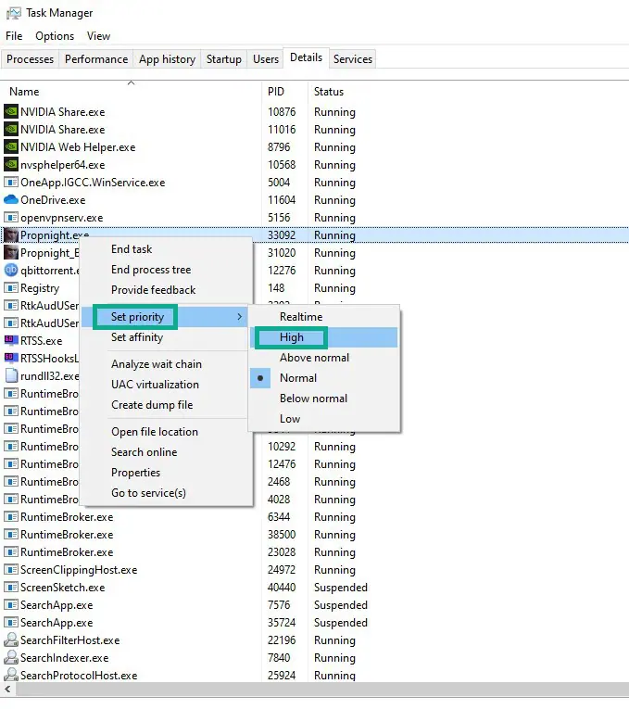Open the File menu

coord(14,36)
